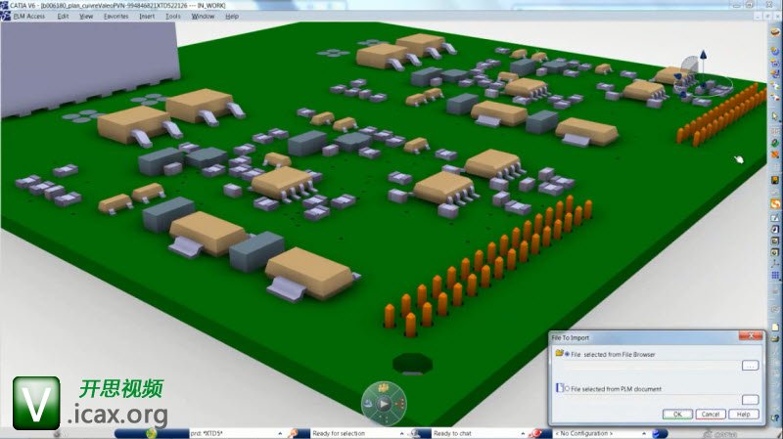Click the left quadrant of the compass

coord(368,404)
